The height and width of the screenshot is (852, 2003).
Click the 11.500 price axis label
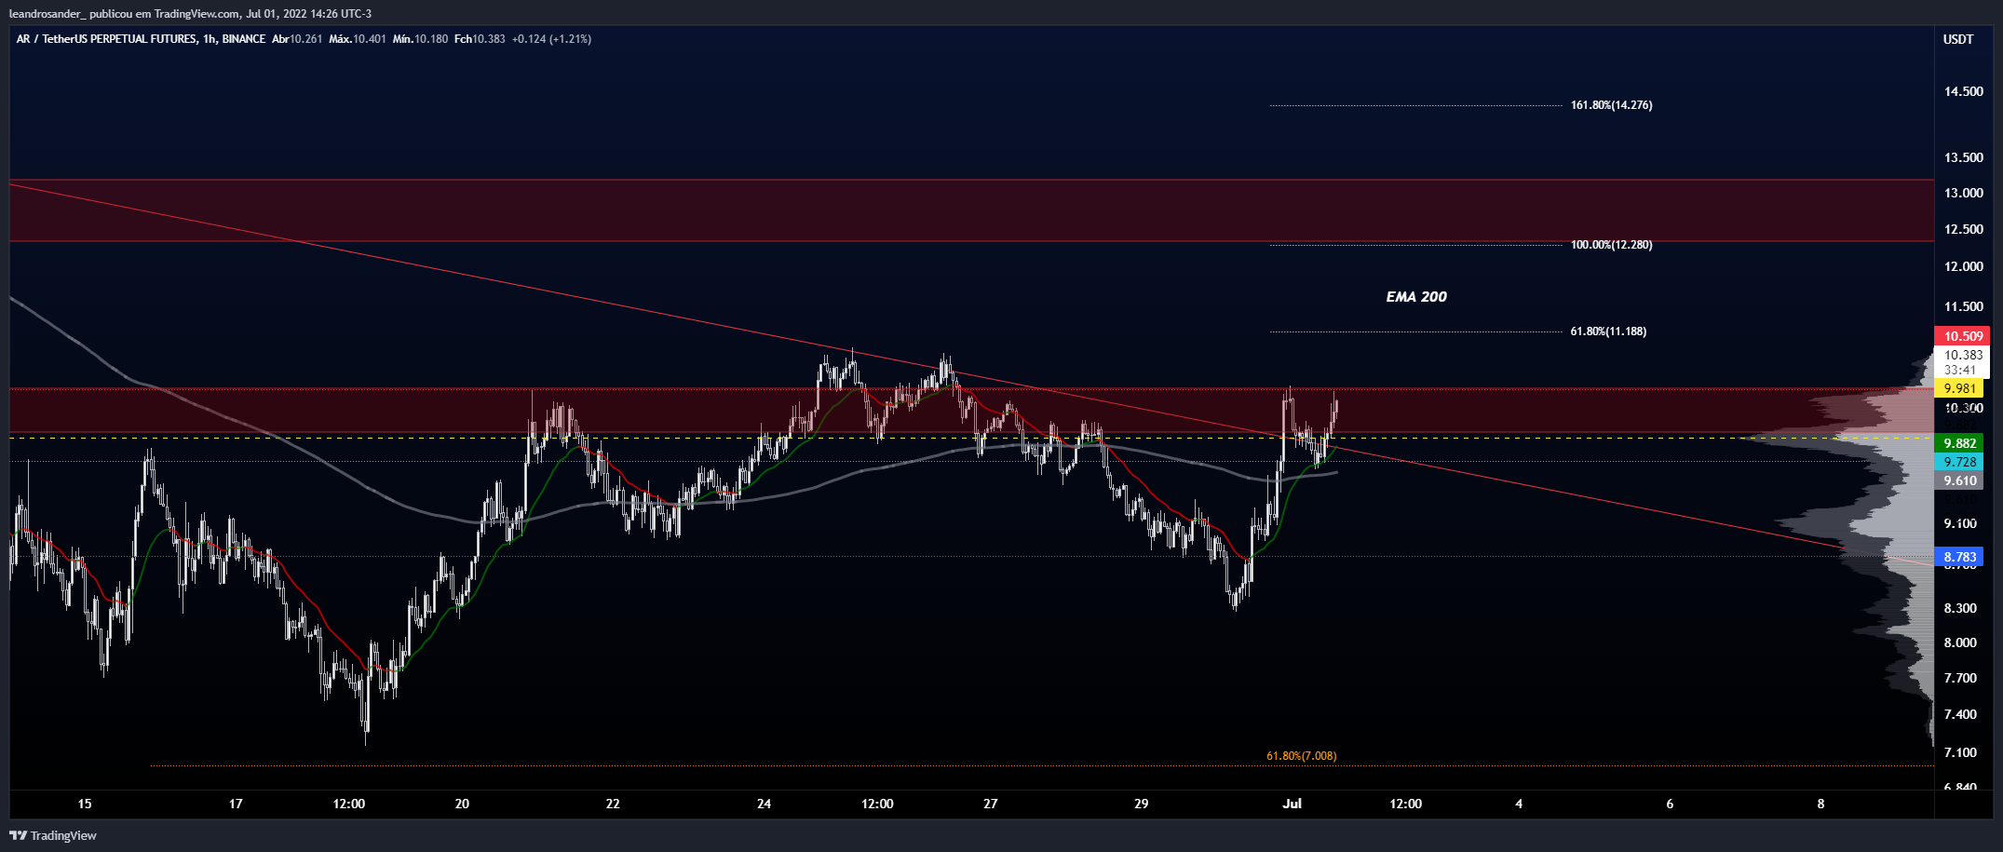pos(1963,306)
